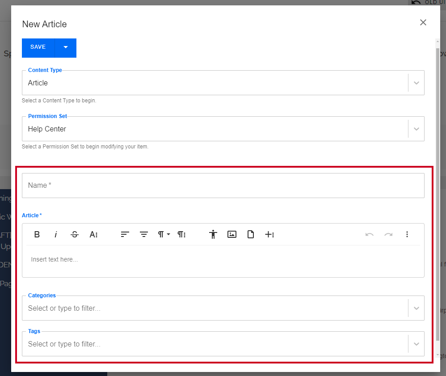
Task: Expand the Categories dropdown chevron
Action: (417, 308)
